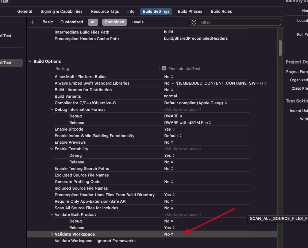
Task: Collapse the Debug Information Format setting
Action: (52, 109)
